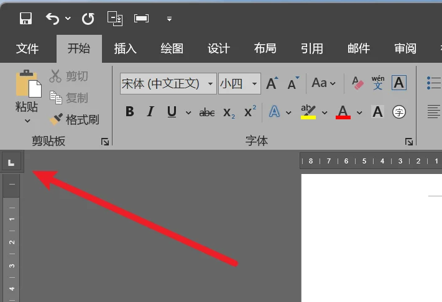442x302 pixels.
Task: Toggle character shading icon
Action: (x=377, y=112)
